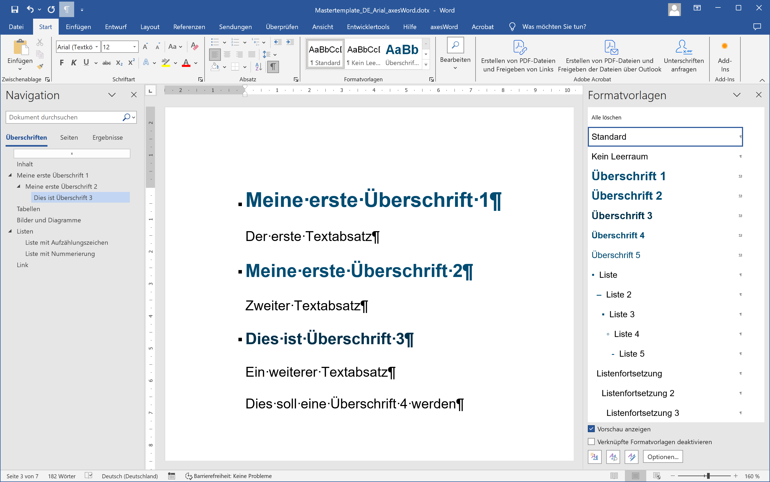Switch to Web Layout view

pos(656,476)
